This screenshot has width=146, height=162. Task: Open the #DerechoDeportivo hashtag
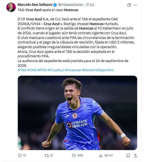[98, 70]
